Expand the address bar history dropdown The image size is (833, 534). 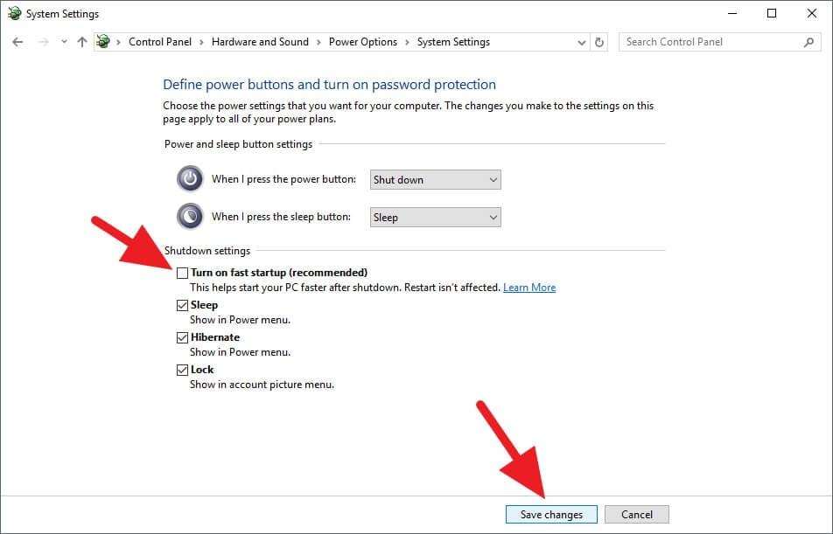(x=580, y=41)
